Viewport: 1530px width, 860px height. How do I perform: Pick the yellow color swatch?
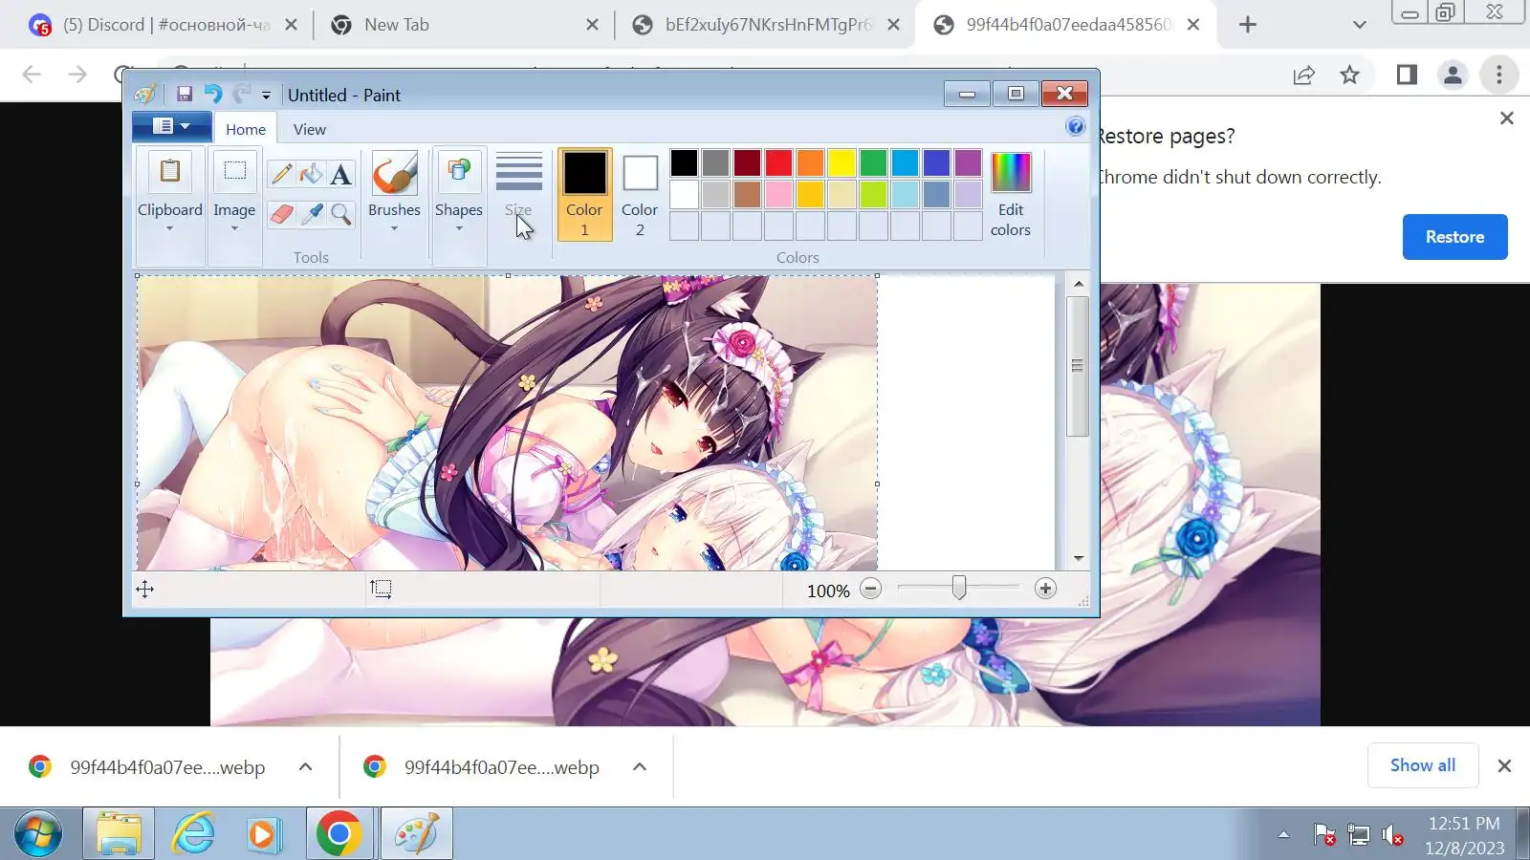(841, 162)
